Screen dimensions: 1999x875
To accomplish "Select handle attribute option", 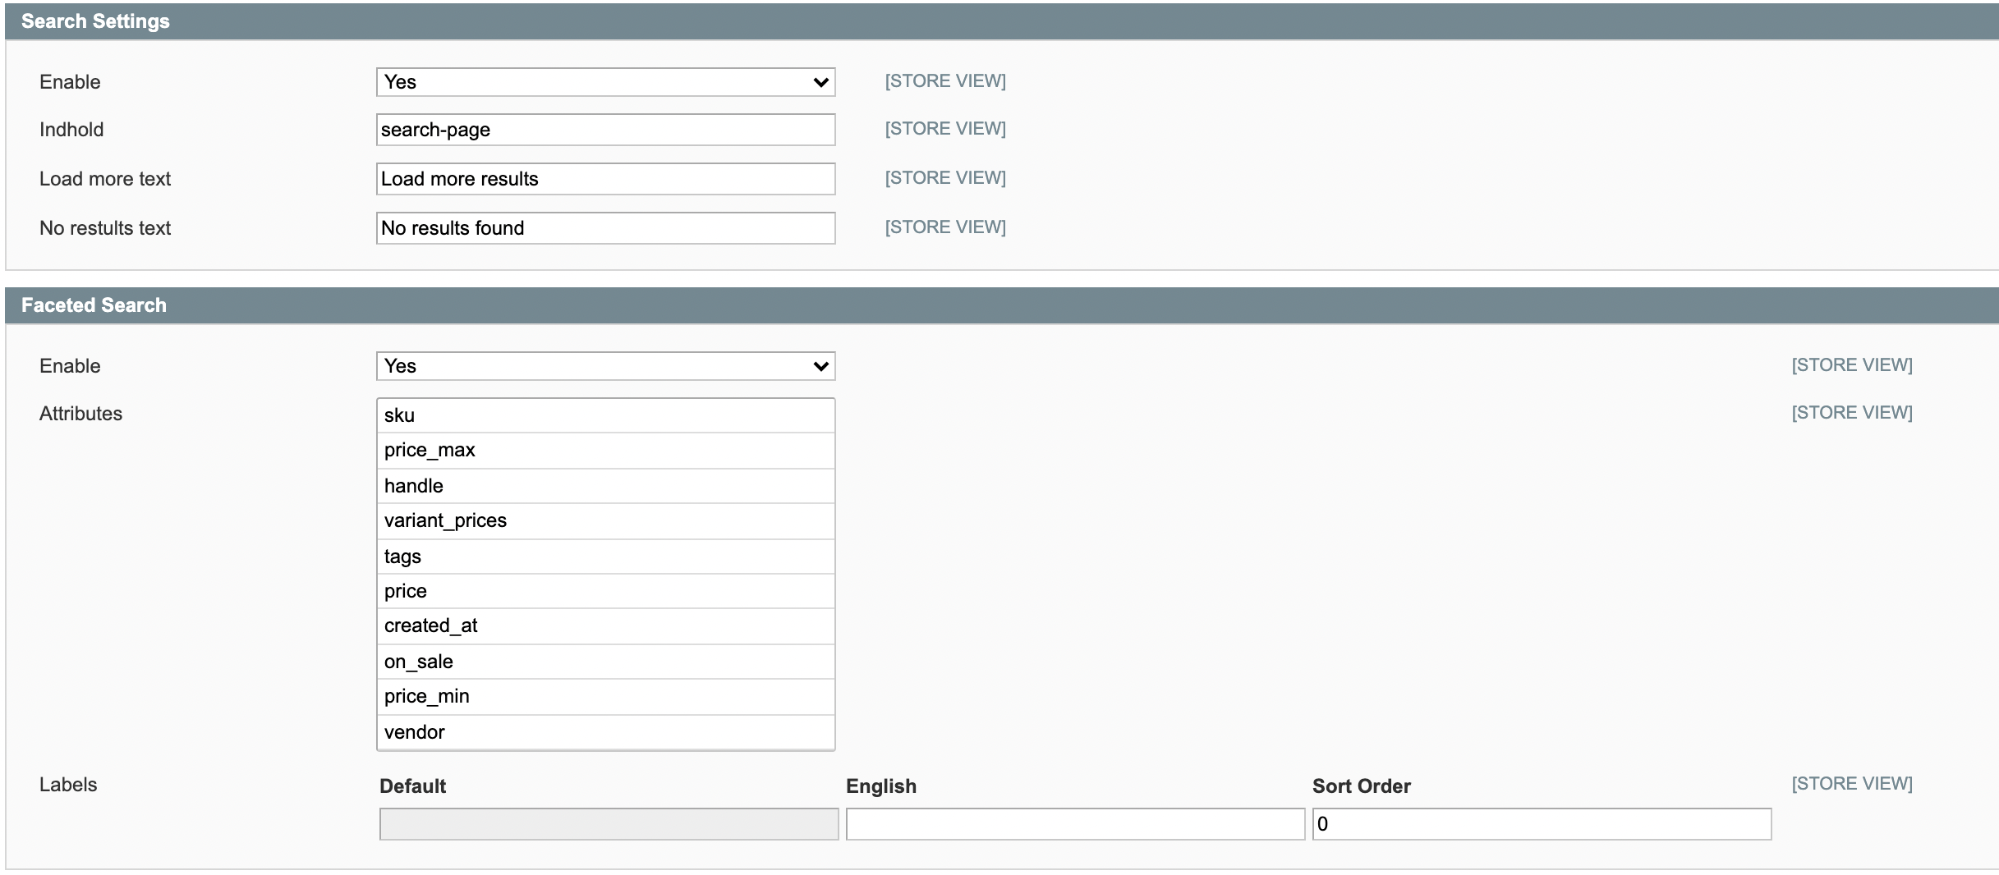I will (x=605, y=486).
